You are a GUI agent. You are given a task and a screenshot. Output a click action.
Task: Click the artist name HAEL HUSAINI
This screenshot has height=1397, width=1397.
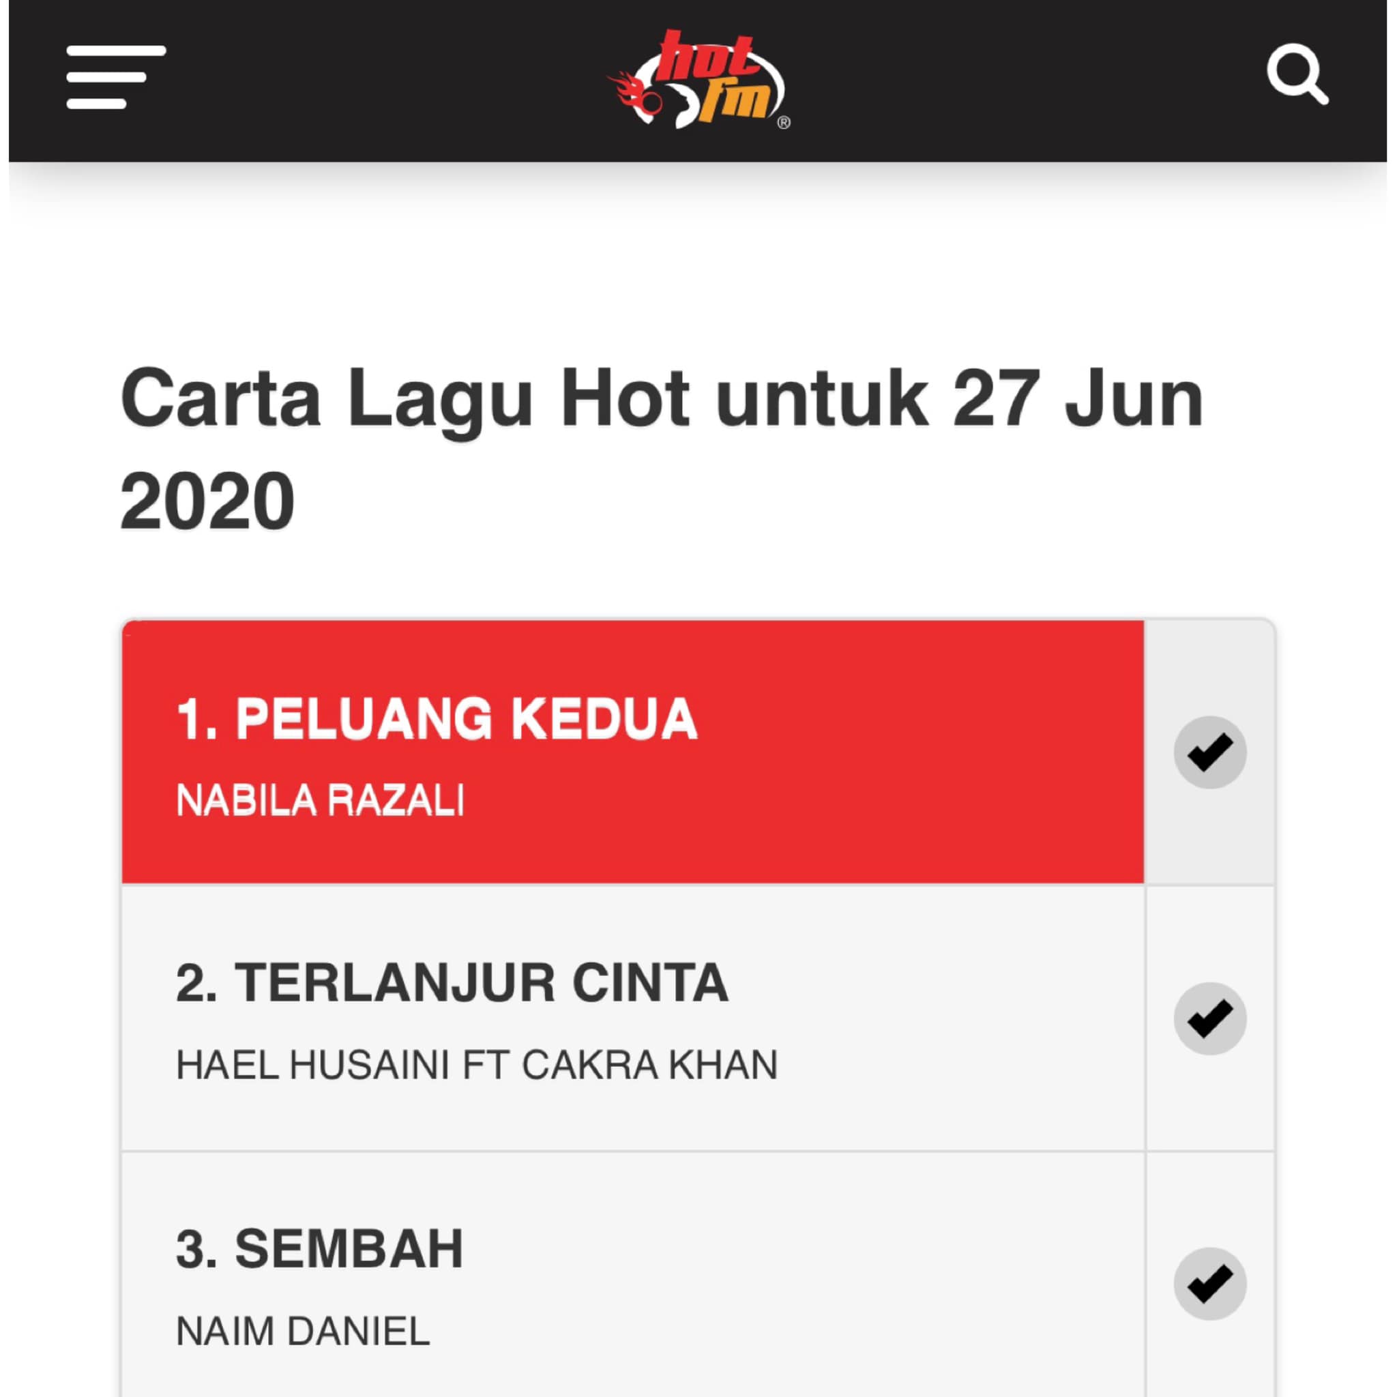313,1065
